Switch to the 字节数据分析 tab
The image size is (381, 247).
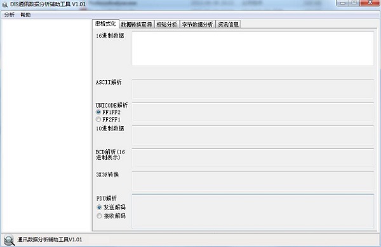197,24
